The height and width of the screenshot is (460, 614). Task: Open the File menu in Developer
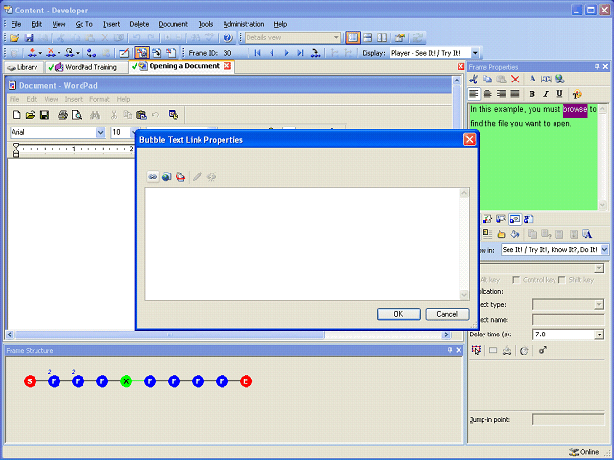[16, 24]
